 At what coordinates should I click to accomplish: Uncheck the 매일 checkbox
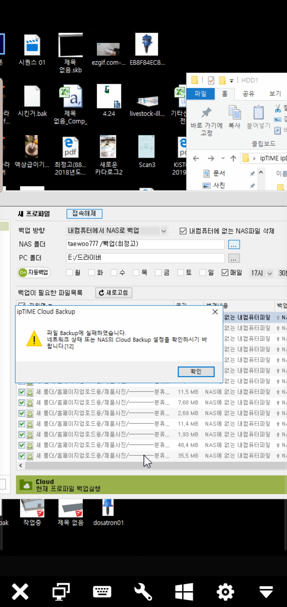pos(225,272)
